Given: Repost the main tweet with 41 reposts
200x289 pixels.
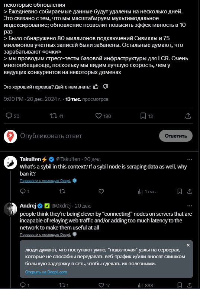Looking at the screenshot, I should click(x=57, y=116).
